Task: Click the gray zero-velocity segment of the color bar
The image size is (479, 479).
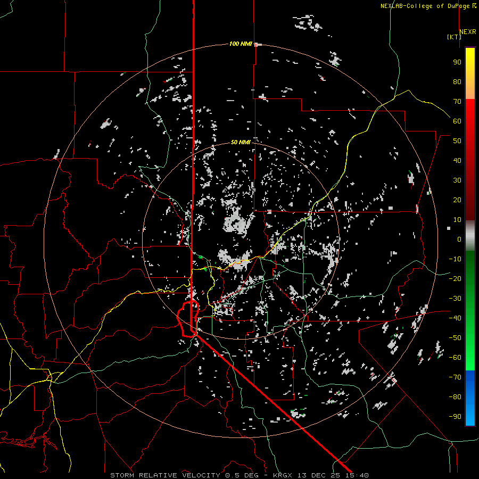Action: [470, 235]
